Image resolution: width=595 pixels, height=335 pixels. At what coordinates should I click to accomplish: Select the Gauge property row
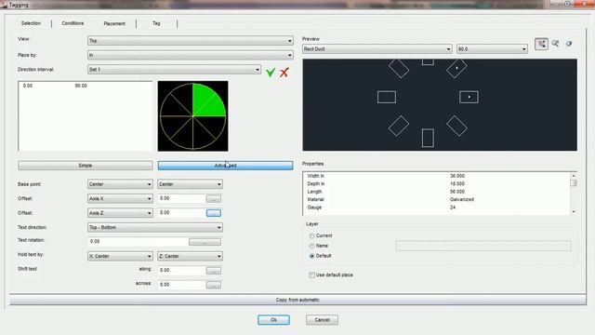click(436, 208)
